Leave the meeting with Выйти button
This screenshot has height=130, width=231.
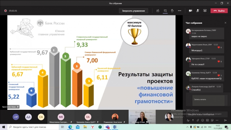click(219, 11)
